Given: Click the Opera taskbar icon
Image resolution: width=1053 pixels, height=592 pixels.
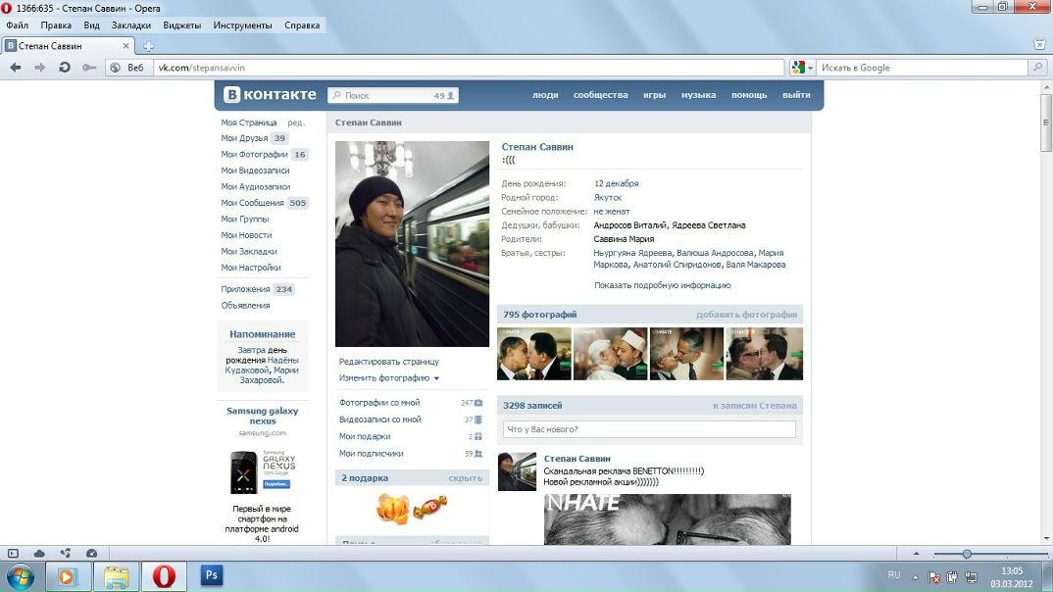Looking at the screenshot, I should click(x=165, y=574).
